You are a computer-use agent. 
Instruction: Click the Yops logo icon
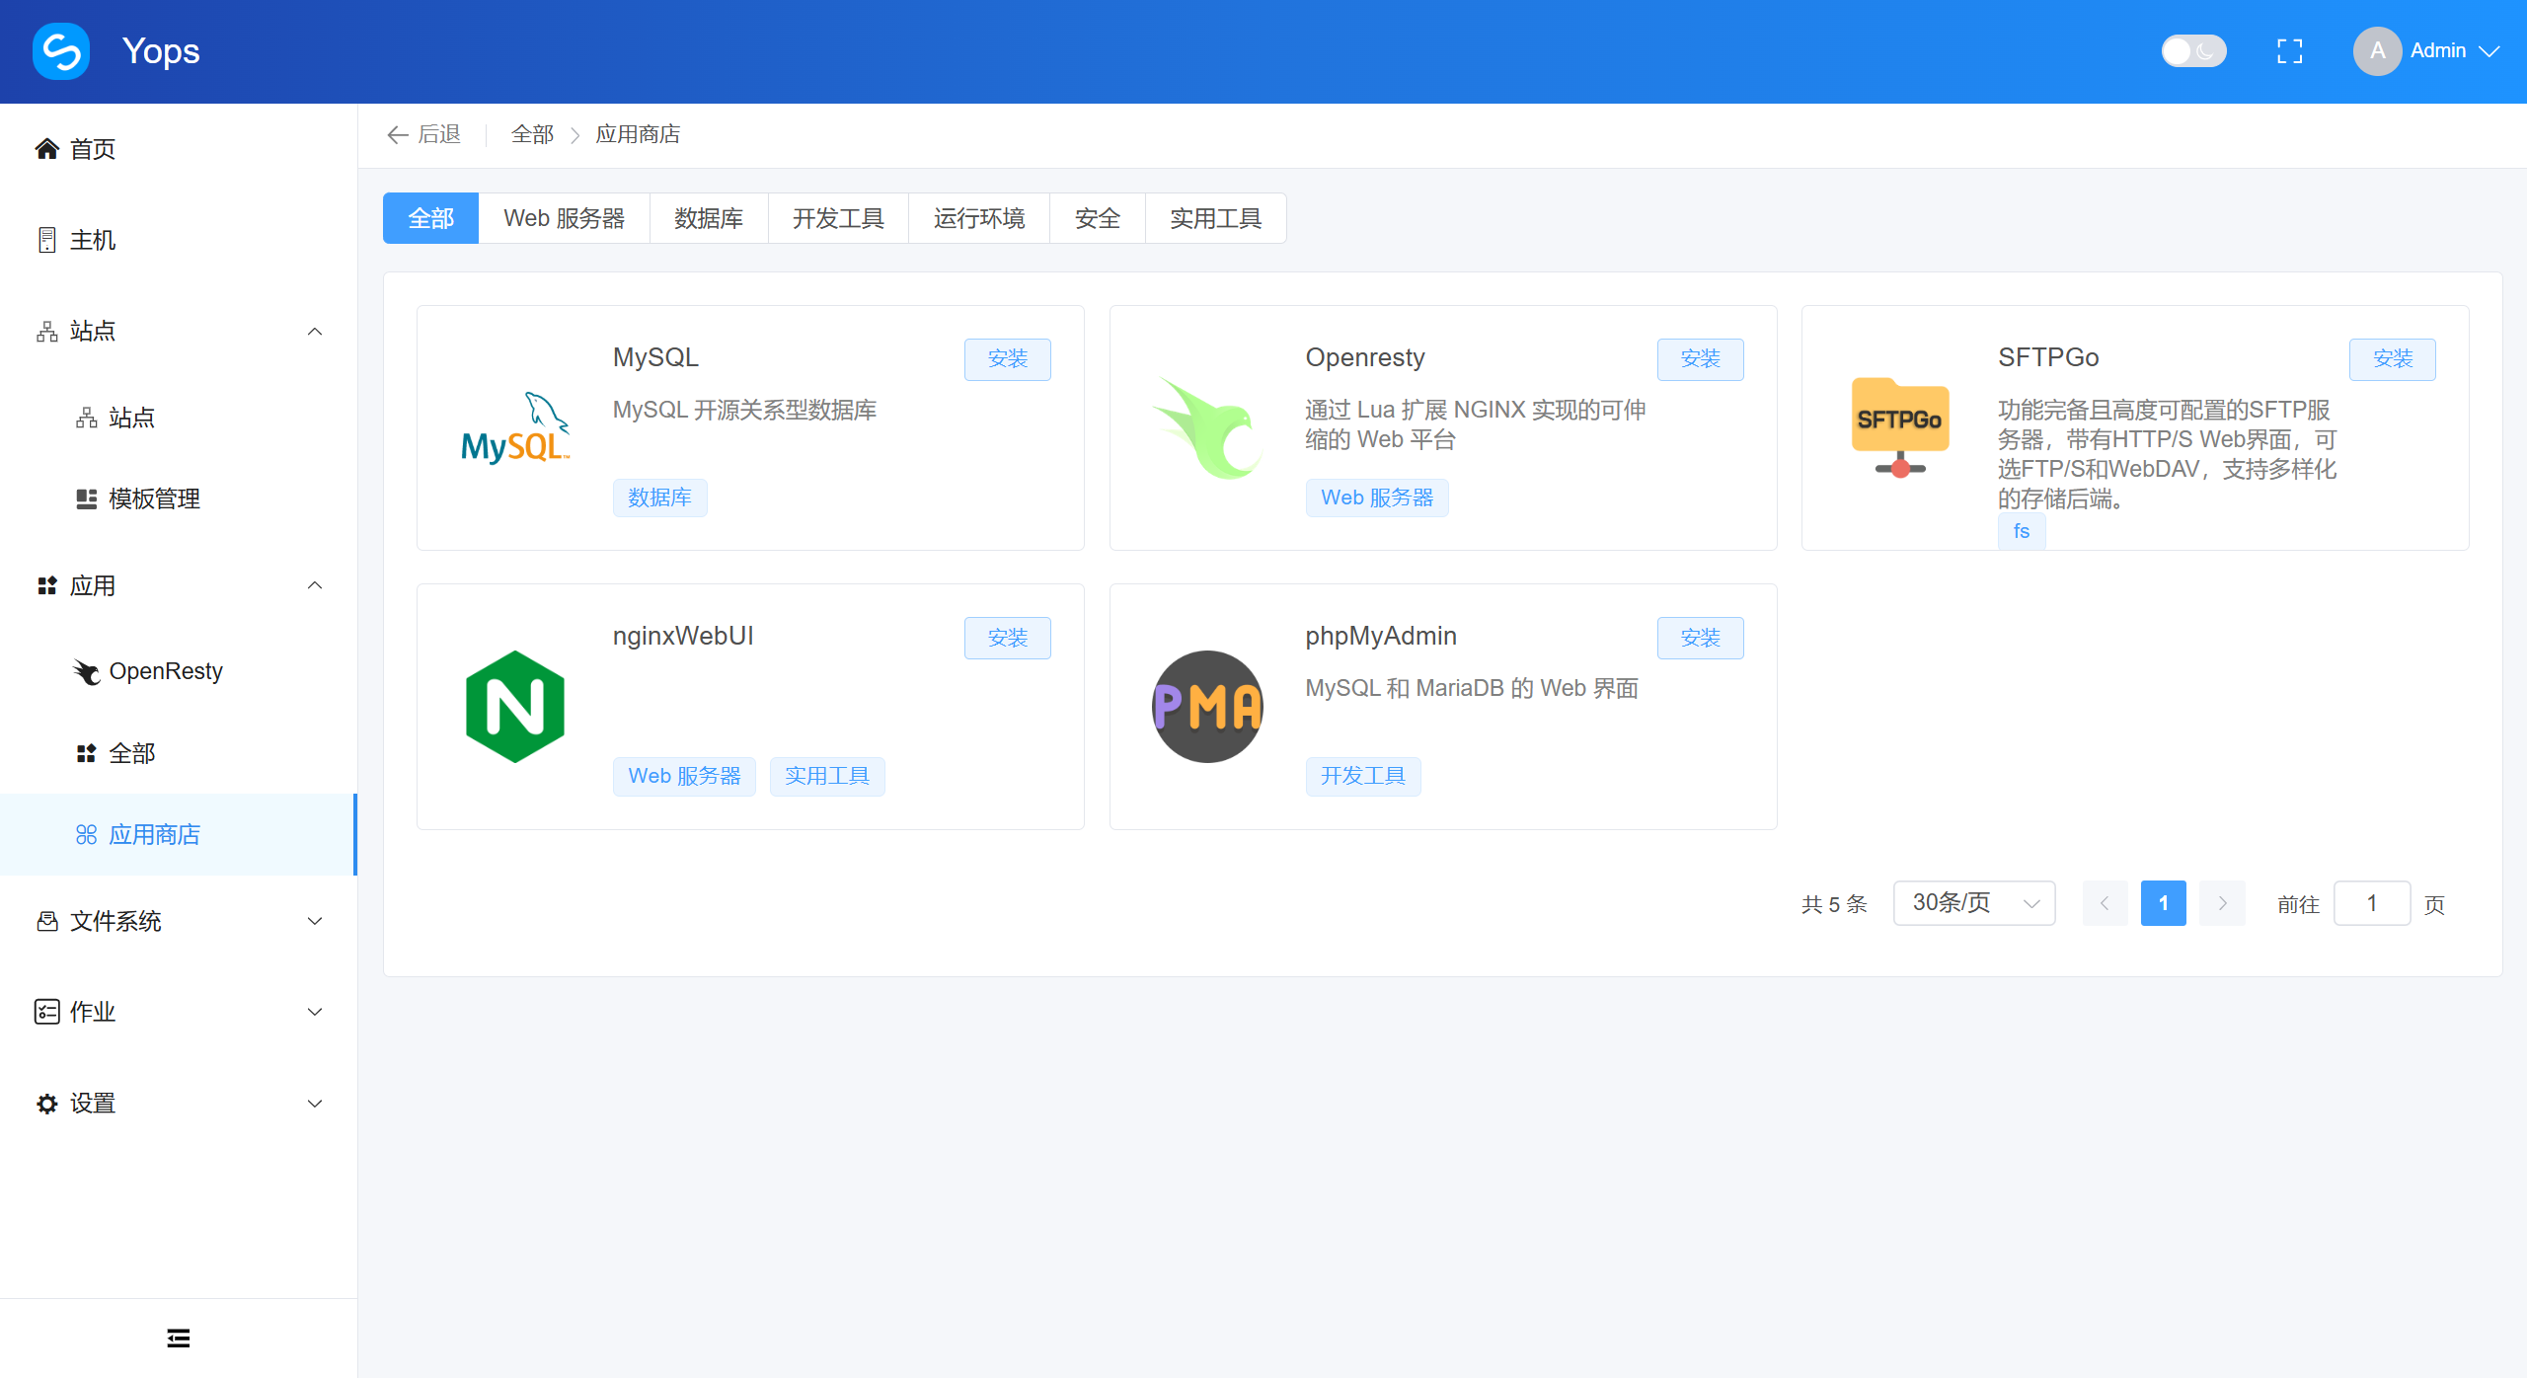pos(61,51)
